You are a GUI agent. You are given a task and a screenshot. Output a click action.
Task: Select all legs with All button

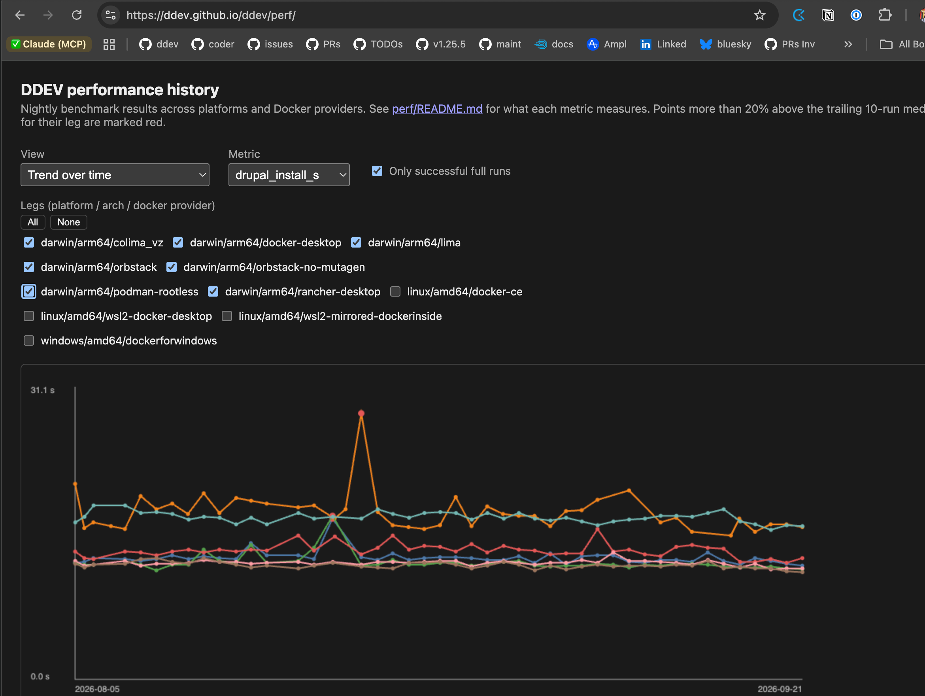click(x=33, y=222)
